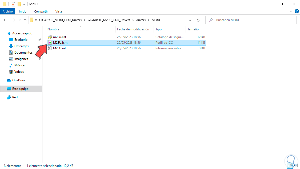Click the m28u.cat file icon
300x169 pixels.
tap(50, 37)
